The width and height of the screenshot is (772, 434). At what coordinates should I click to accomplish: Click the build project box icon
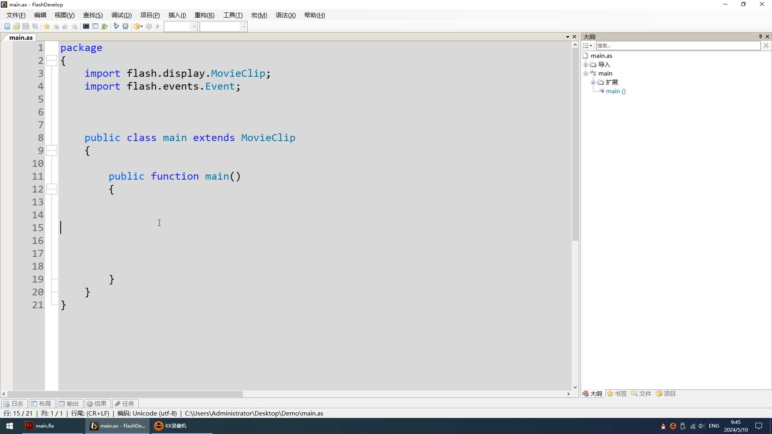coord(136,27)
